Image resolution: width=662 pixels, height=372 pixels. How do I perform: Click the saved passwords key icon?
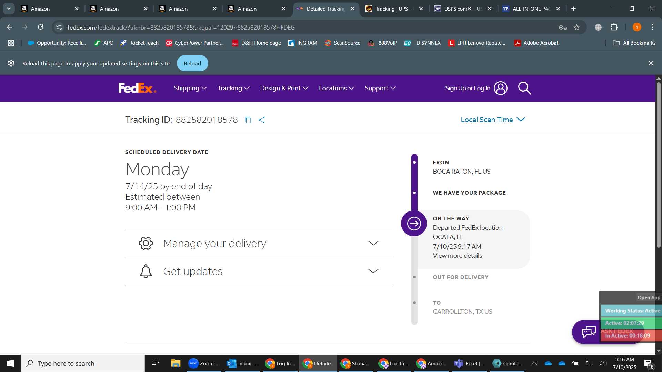563,28
